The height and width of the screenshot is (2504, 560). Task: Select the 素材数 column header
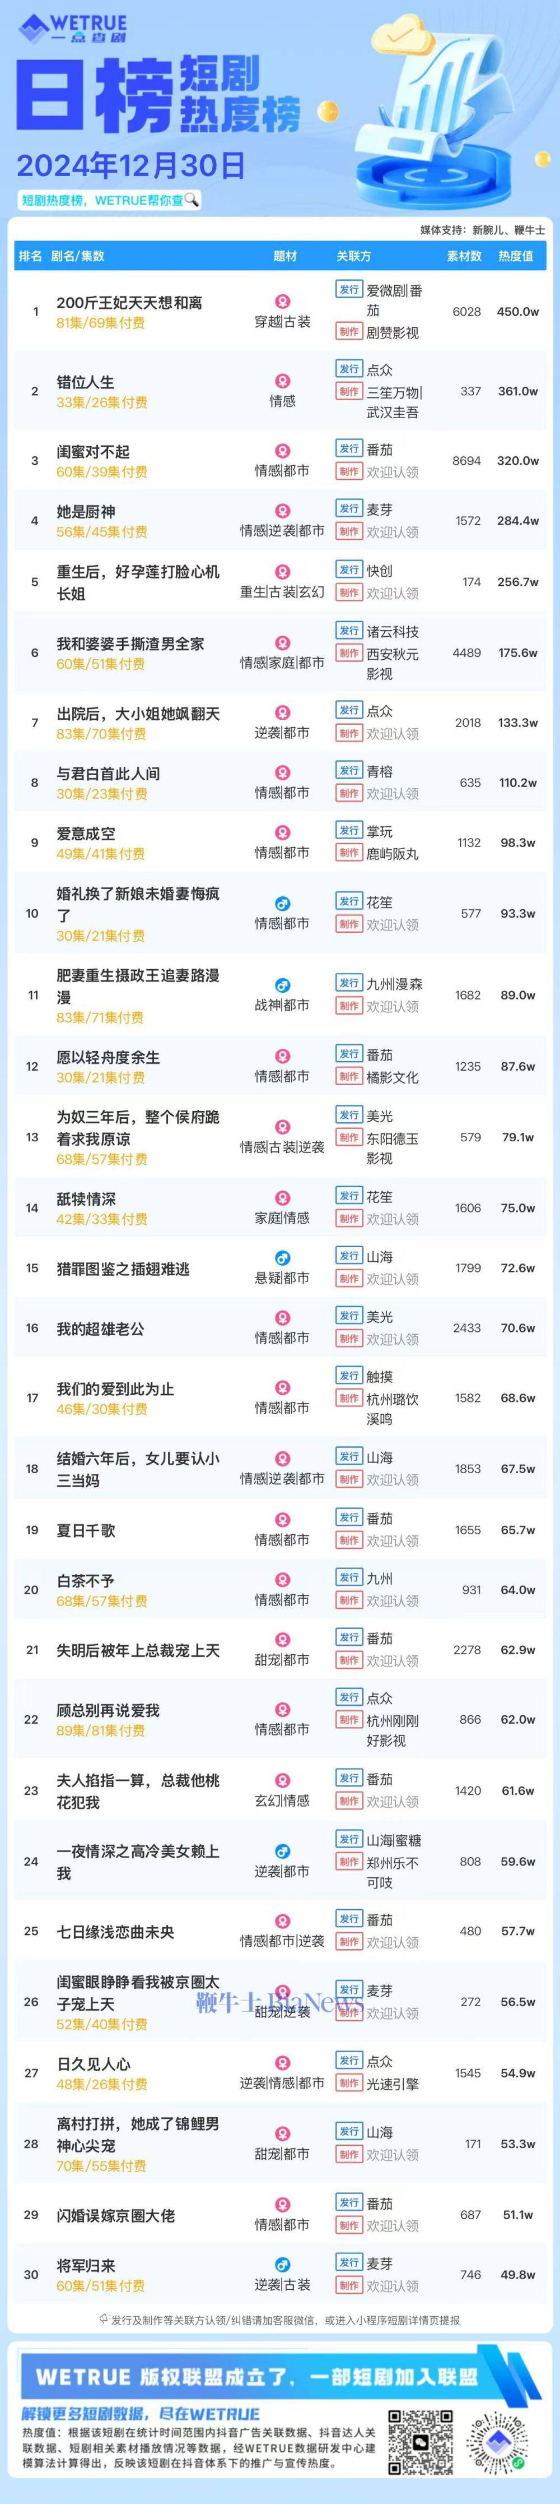464,257
